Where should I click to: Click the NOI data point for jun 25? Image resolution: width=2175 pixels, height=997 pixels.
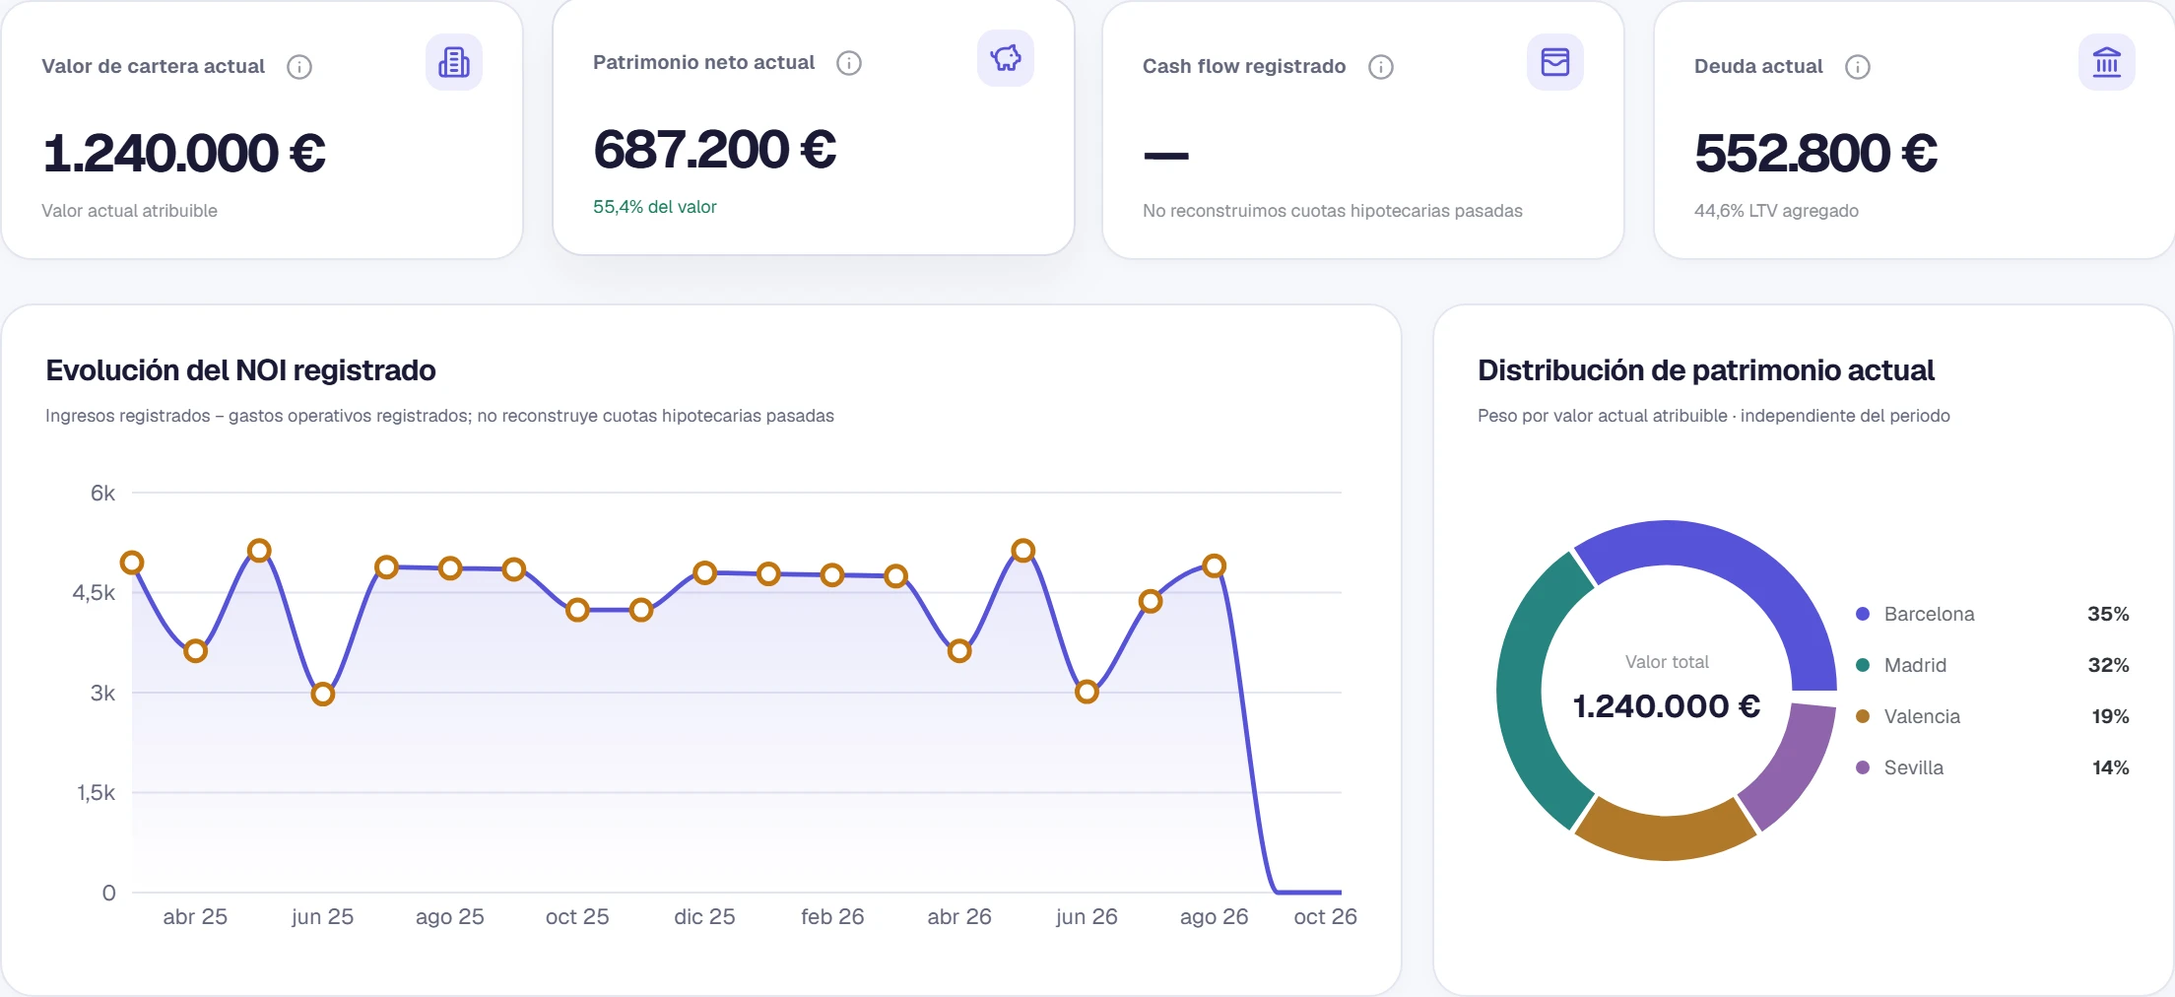point(322,694)
